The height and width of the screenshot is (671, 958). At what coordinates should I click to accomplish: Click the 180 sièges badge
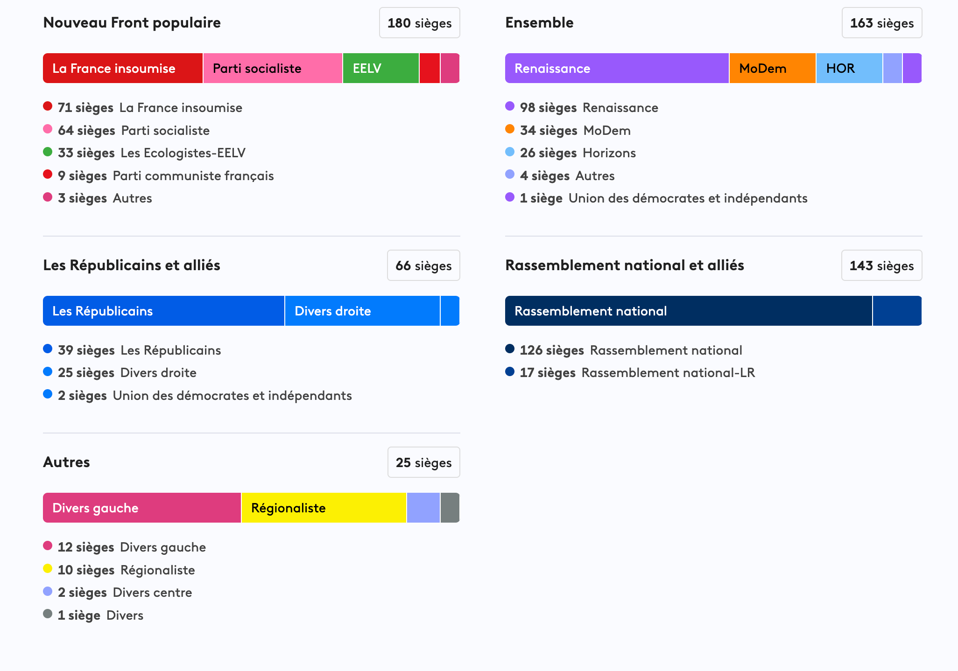[420, 23]
